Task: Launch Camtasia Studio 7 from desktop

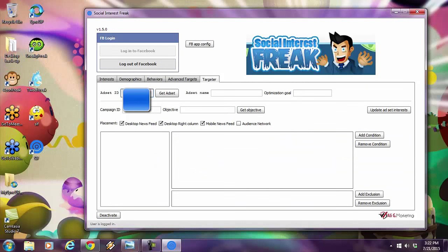Action: [12, 221]
